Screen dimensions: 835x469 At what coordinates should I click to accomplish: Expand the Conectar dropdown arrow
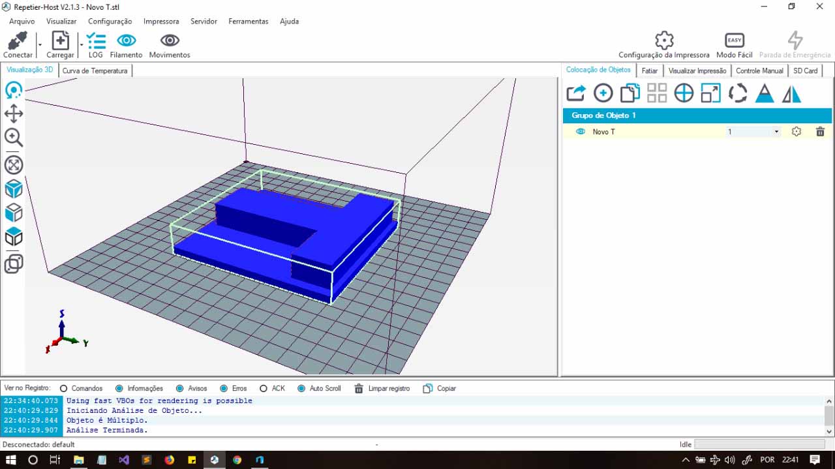pos(40,45)
